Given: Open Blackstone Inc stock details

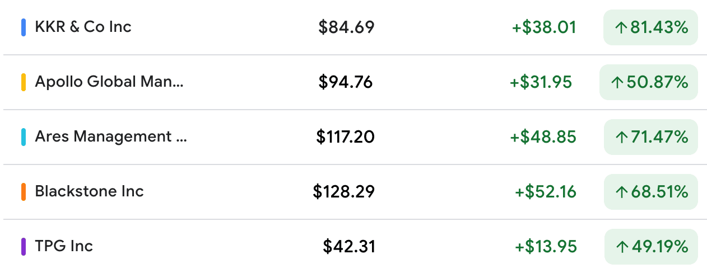Looking at the screenshot, I should pyautogui.click(x=89, y=191).
